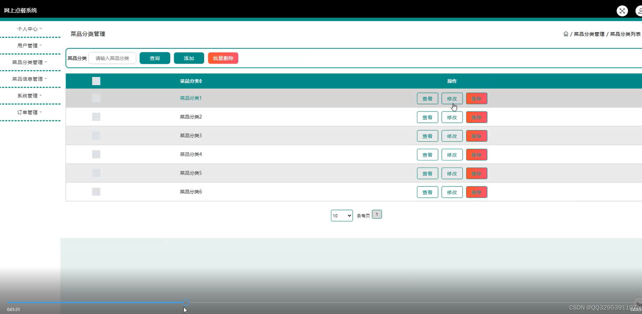This screenshot has height=314, width=642.
Task: Select the 菜品分类5 name cell
Action: tap(191, 173)
